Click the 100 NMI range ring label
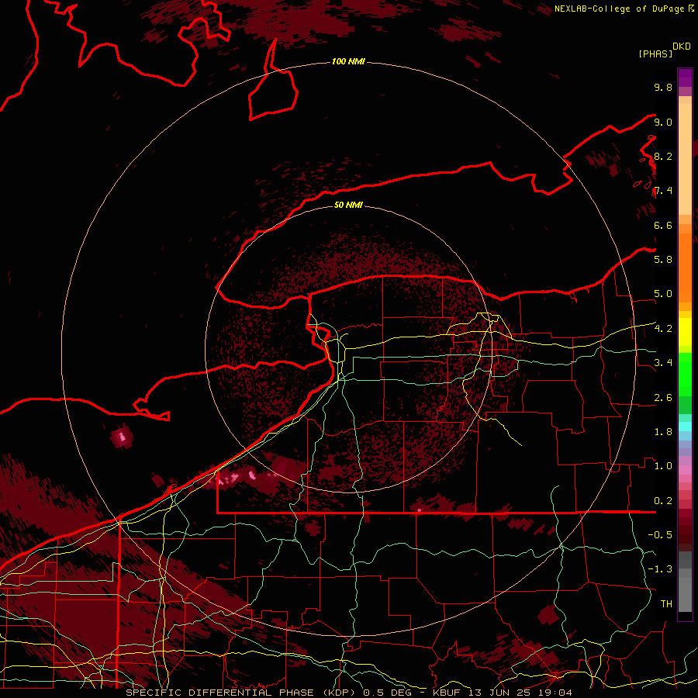698x698 pixels. point(348,61)
